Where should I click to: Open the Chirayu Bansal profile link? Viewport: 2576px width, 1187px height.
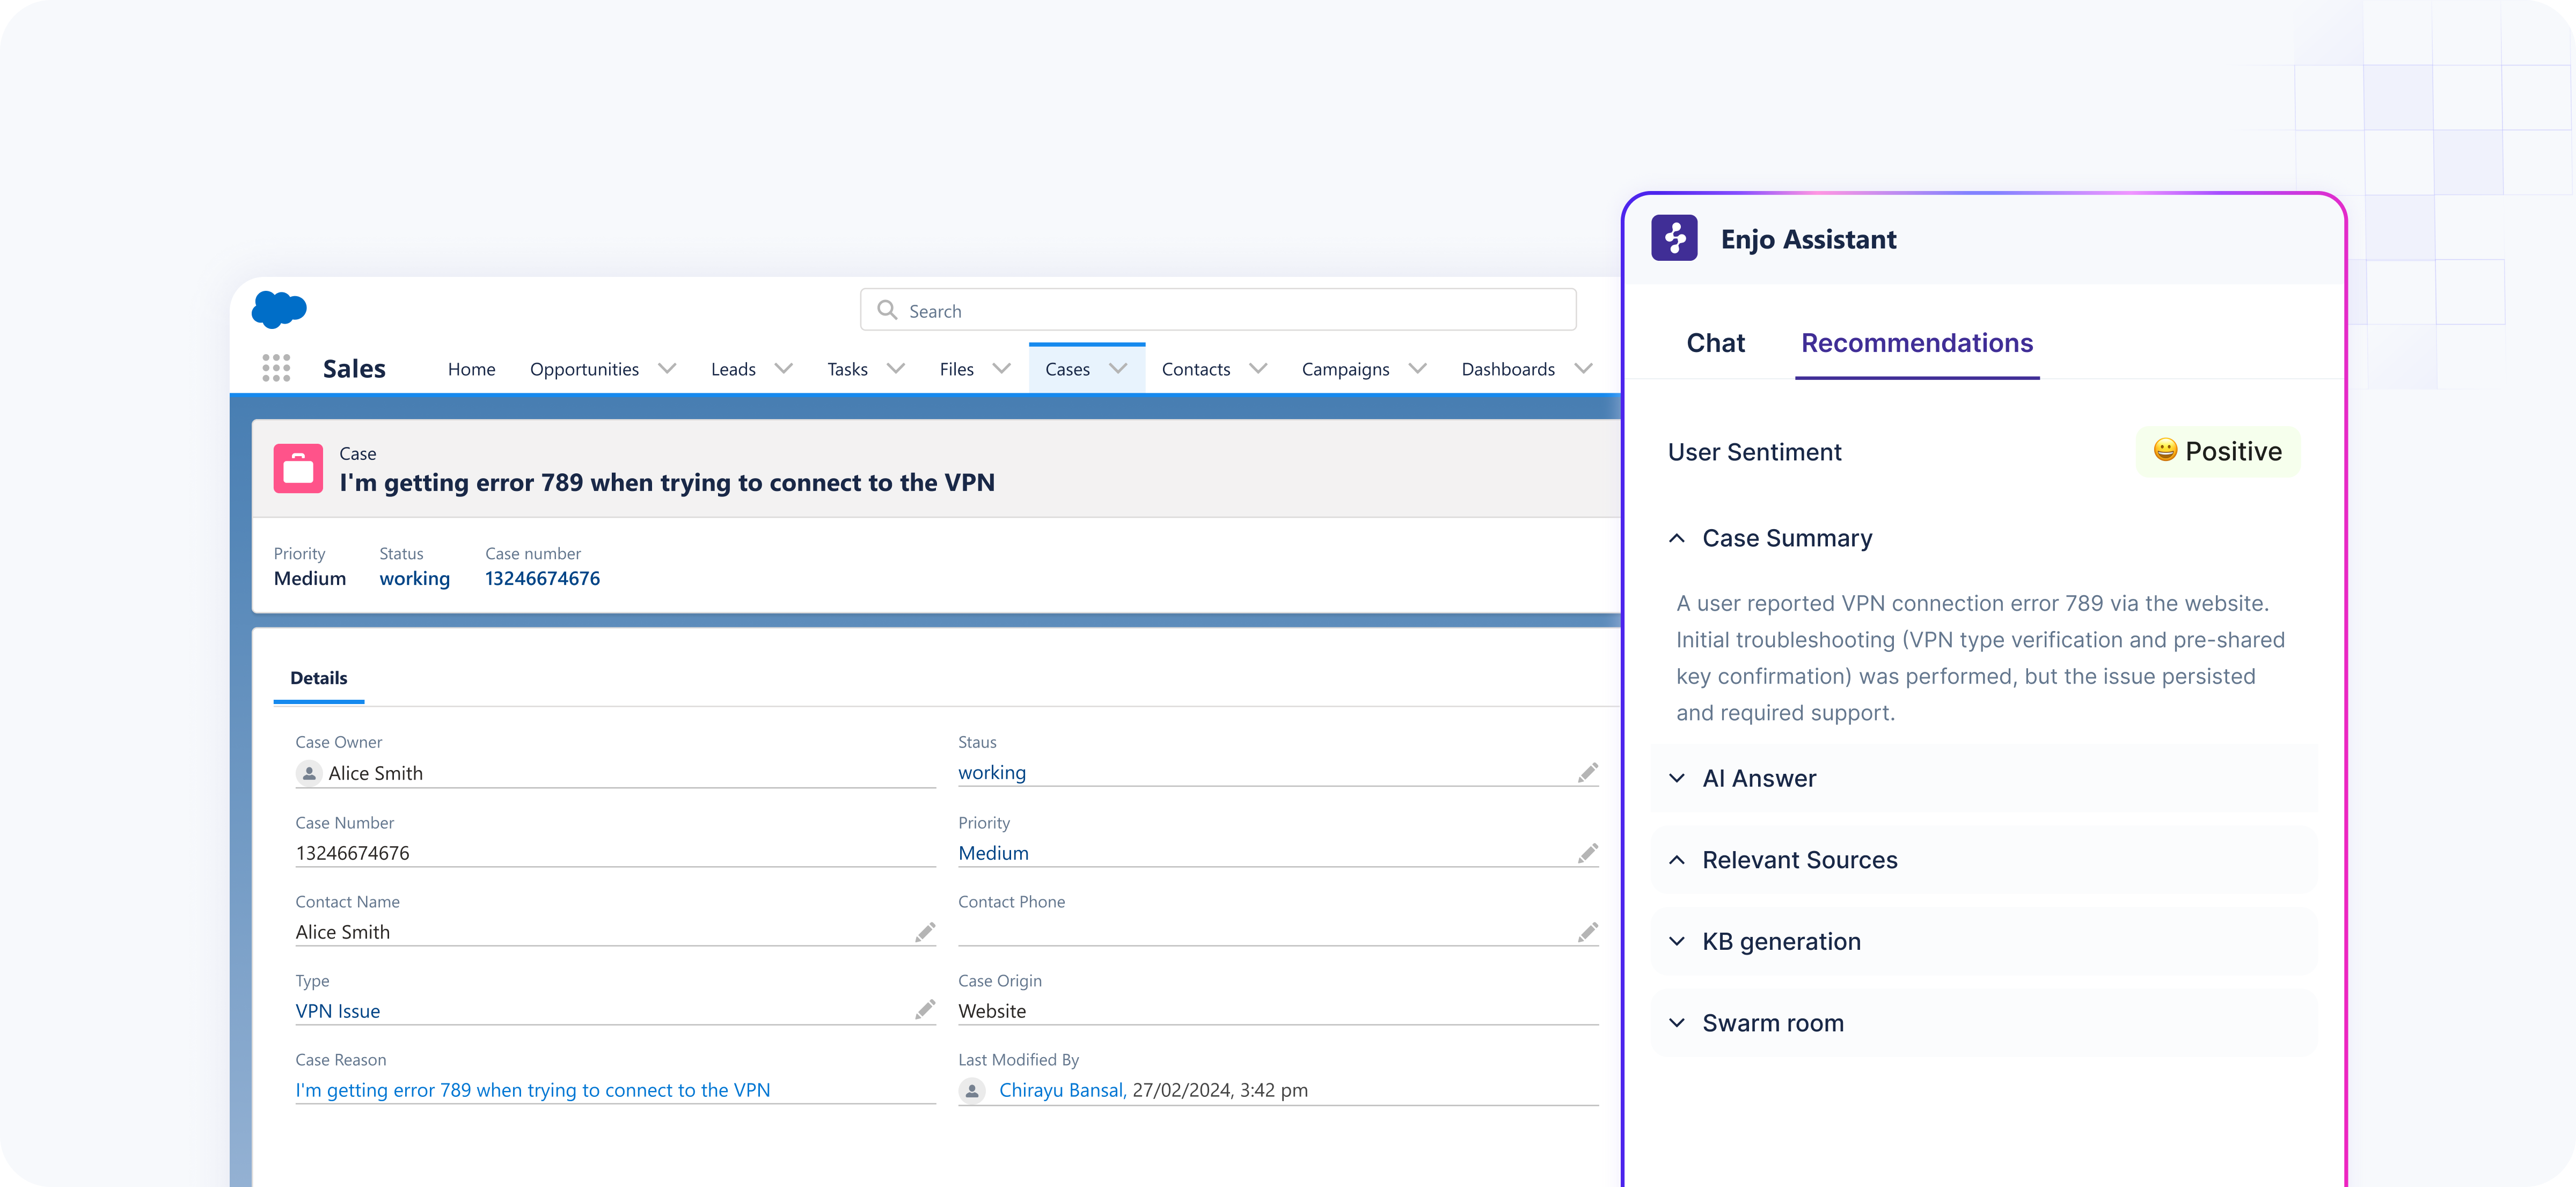click(x=1062, y=1090)
